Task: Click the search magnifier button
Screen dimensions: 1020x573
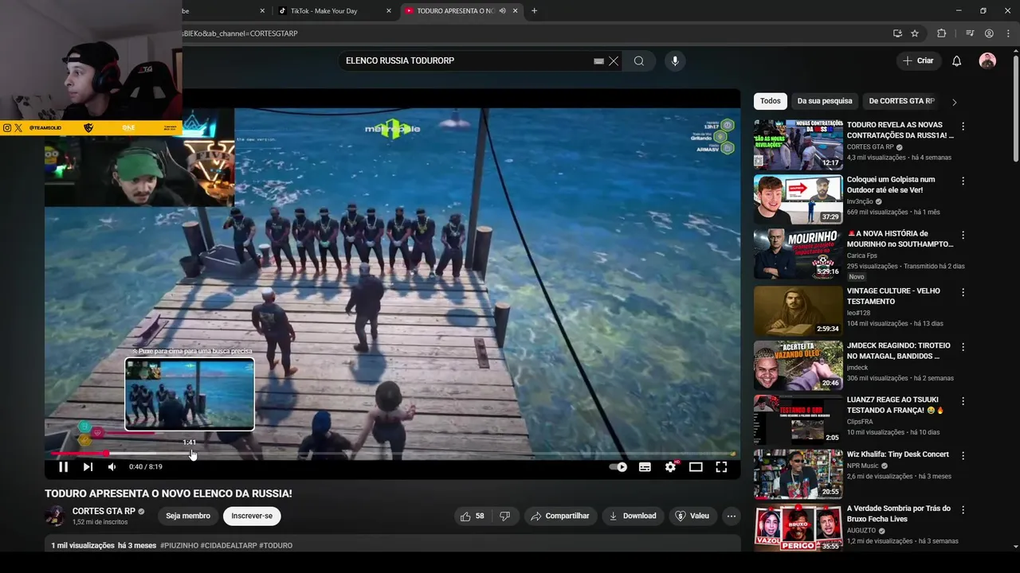Action: pos(639,61)
